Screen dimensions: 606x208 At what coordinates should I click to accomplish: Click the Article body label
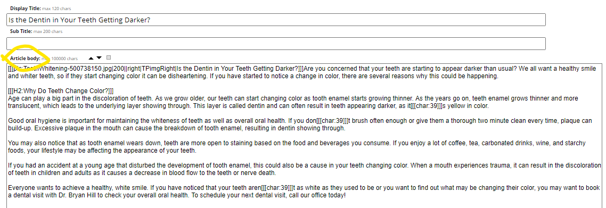click(25, 59)
